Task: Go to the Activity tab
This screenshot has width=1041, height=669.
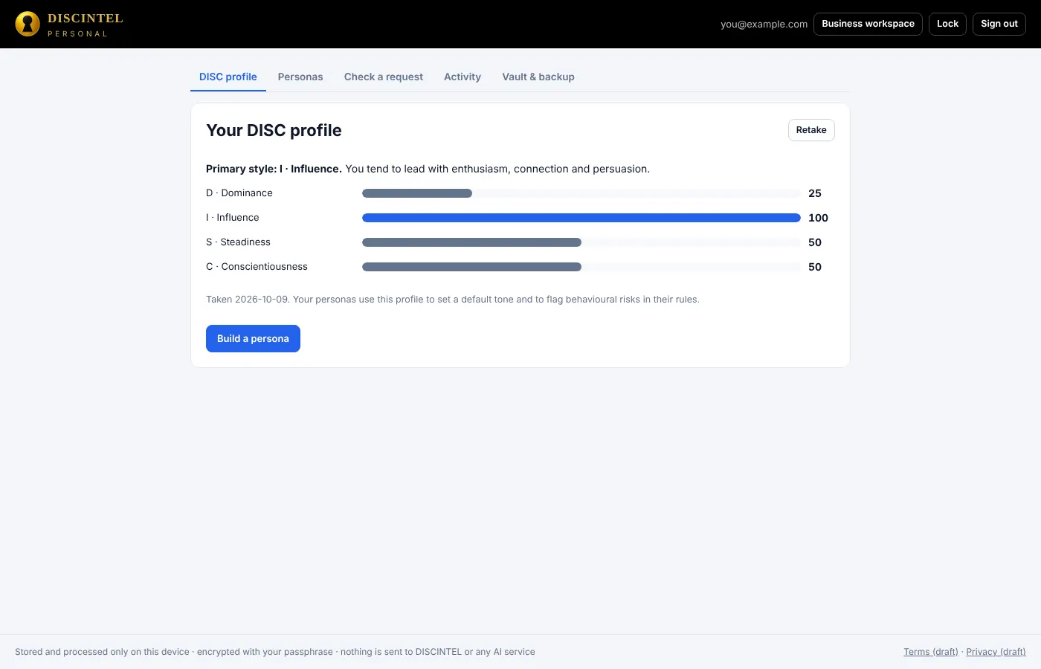Action: tap(463, 77)
